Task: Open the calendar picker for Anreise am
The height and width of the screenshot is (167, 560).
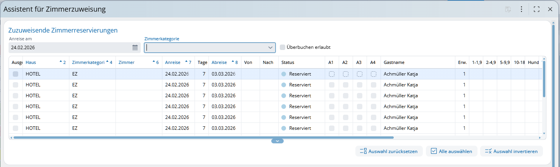Action: pyautogui.click(x=135, y=48)
